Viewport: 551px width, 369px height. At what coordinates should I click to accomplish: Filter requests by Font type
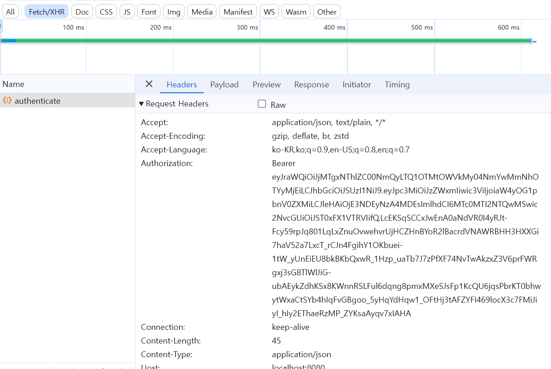[x=149, y=12]
